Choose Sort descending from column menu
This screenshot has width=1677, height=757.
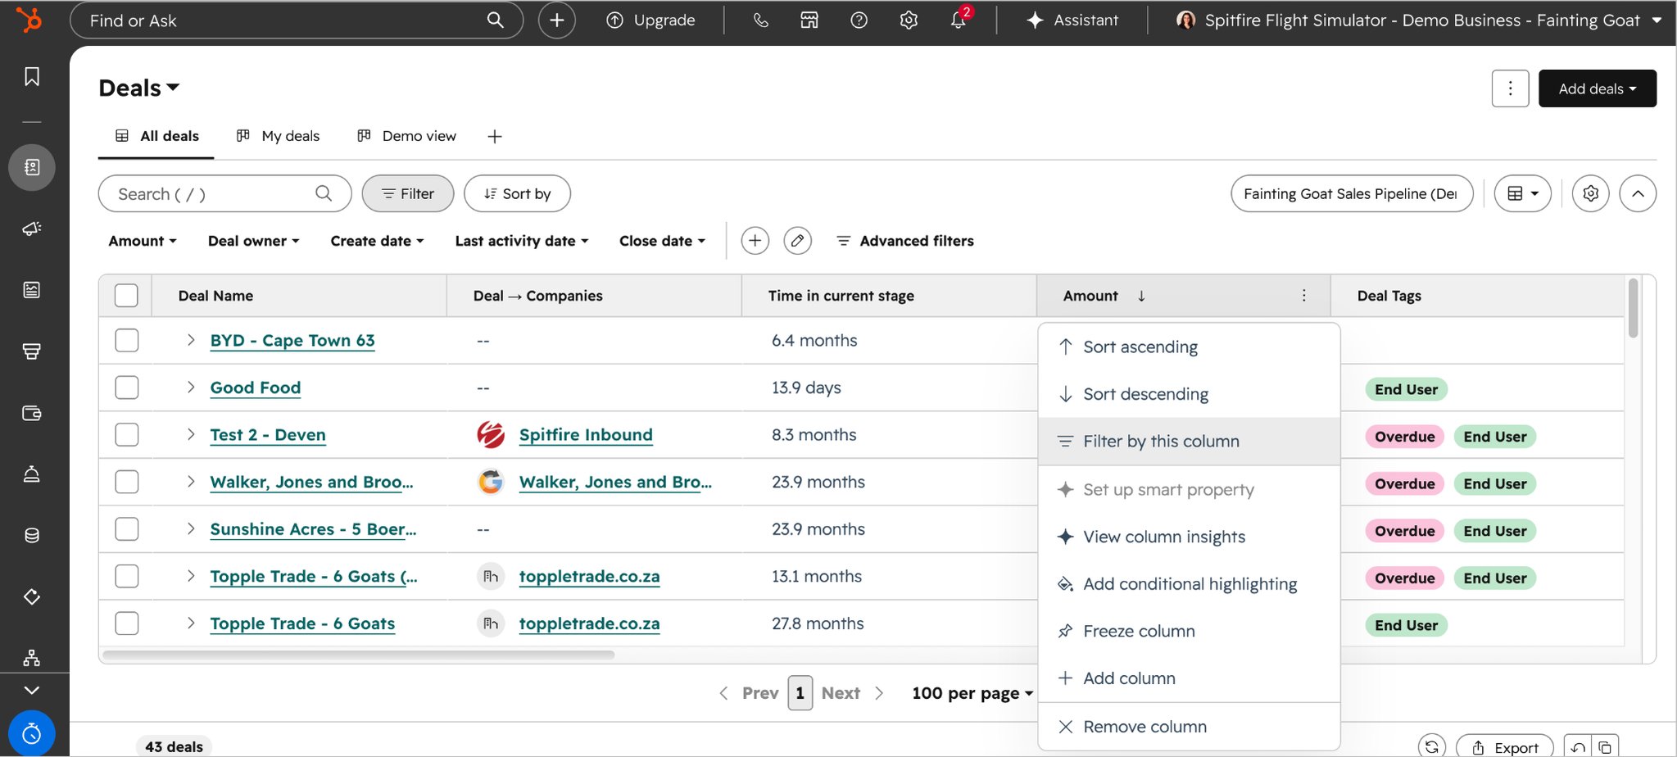(1189, 394)
